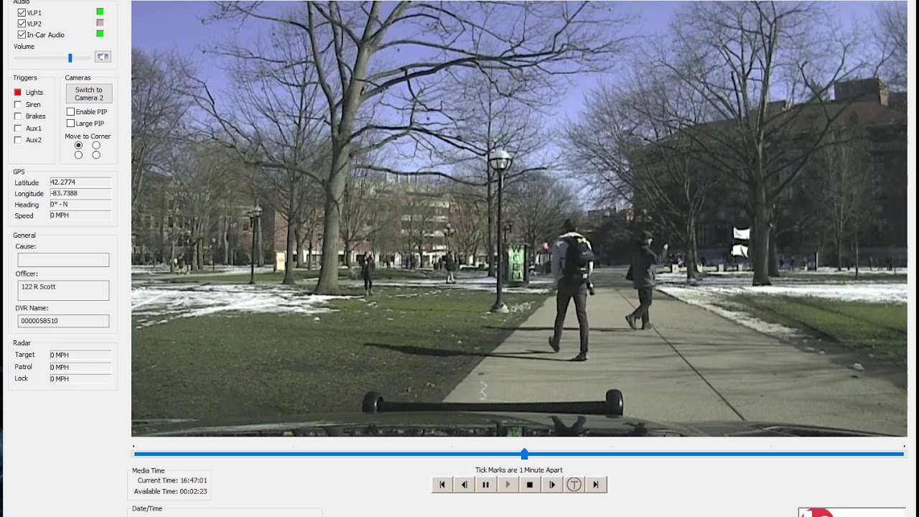919x517 pixels.
Task: Click the Radar Target speed field
Action: pos(80,355)
